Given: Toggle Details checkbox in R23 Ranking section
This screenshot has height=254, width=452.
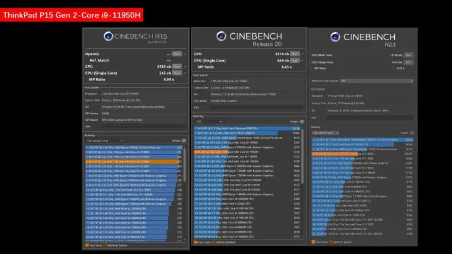Looking at the screenshot, I should coord(412,133).
